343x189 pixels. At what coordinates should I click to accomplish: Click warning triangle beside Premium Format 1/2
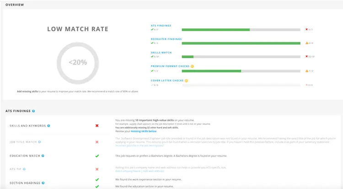tap(307, 71)
